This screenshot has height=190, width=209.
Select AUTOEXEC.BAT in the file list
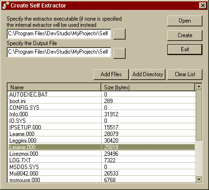tap(101, 95)
